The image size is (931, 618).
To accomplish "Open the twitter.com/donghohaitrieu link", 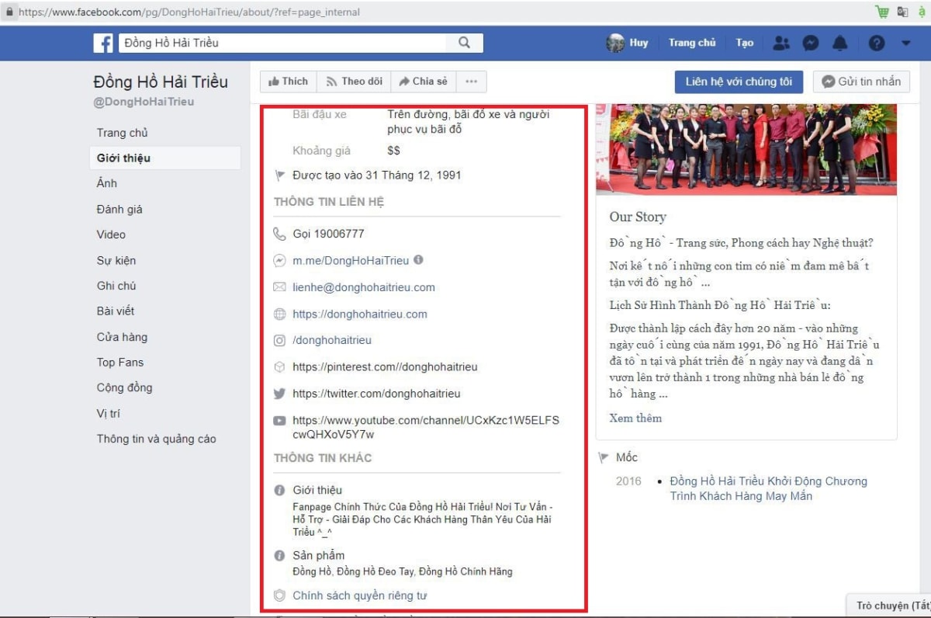I will 376,394.
